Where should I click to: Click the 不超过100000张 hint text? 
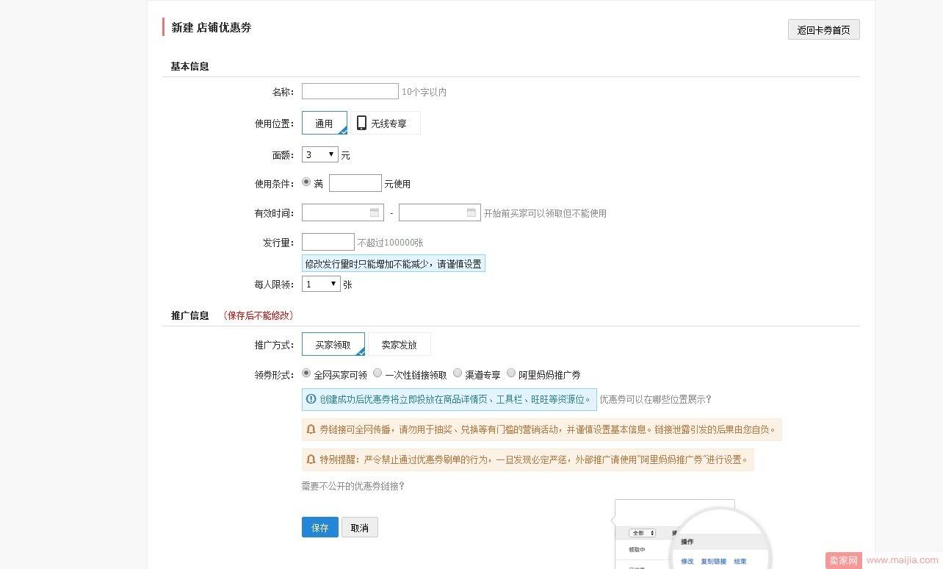point(390,243)
